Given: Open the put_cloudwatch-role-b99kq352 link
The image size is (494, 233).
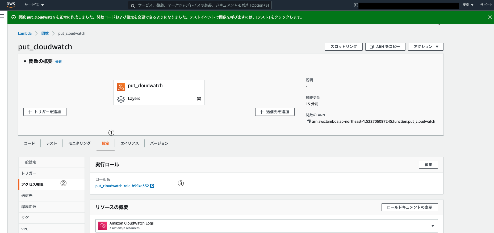Looking at the screenshot, I should tap(122, 186).
